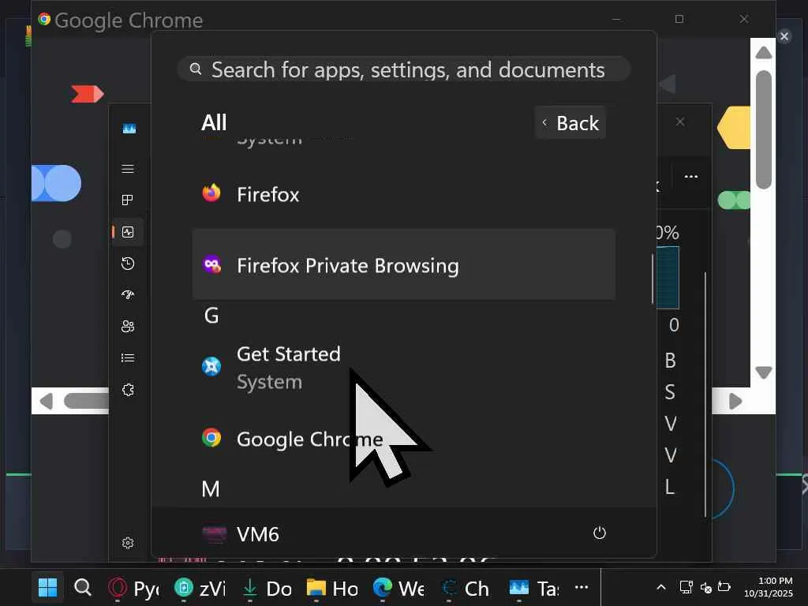The width and height of the screenshot is (808, 606).
Task: Switch to the 'Ch' taskbar app
Action: click(466, 588)
